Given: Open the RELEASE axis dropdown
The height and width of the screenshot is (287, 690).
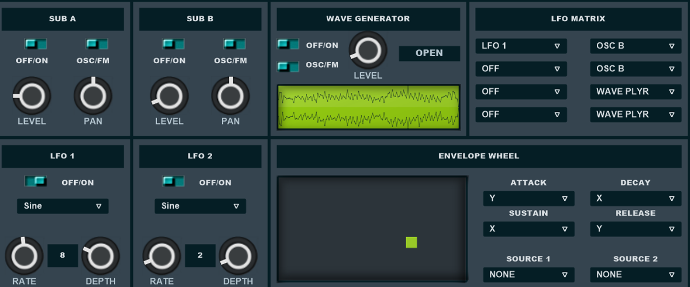Looking at the screenshot, I should [x=636, y=229].
